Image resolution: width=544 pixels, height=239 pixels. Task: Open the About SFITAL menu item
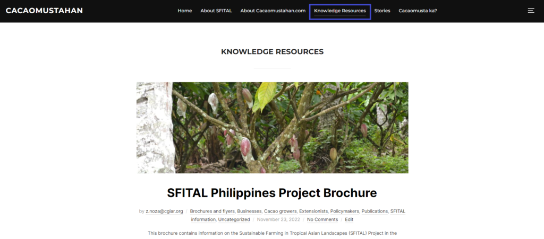216,11
